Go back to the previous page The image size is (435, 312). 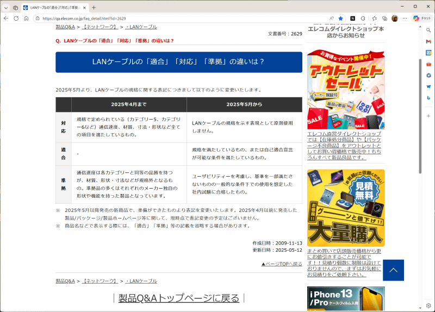pos(6,18)
